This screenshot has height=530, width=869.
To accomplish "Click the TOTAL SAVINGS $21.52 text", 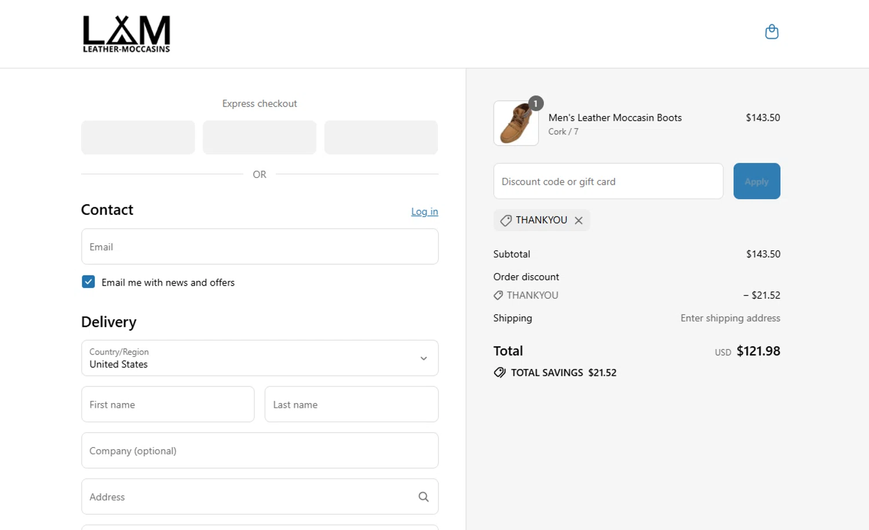I will coord(564,372).
